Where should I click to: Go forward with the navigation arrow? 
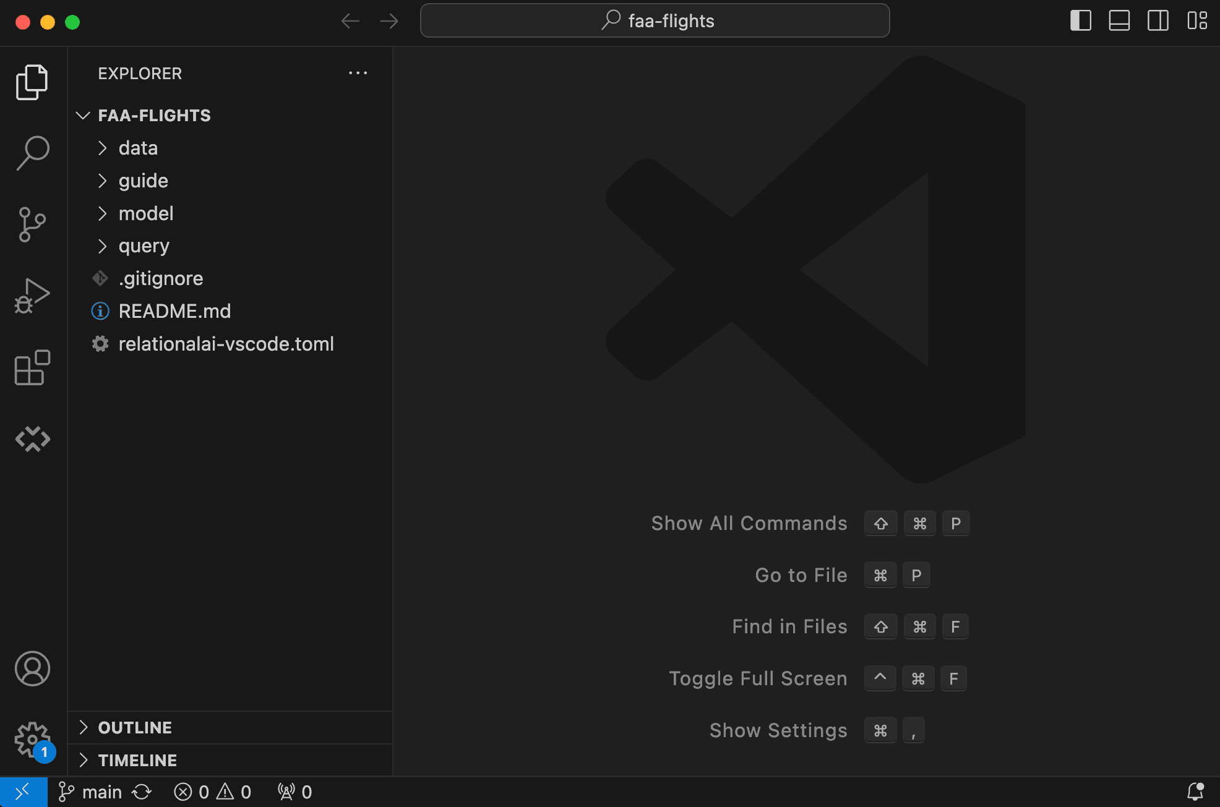[x=389, y=21]
